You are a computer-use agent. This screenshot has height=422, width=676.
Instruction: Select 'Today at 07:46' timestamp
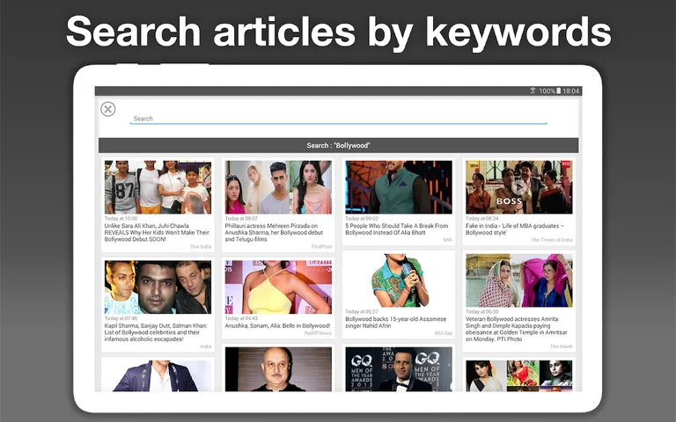coord(121,318)
